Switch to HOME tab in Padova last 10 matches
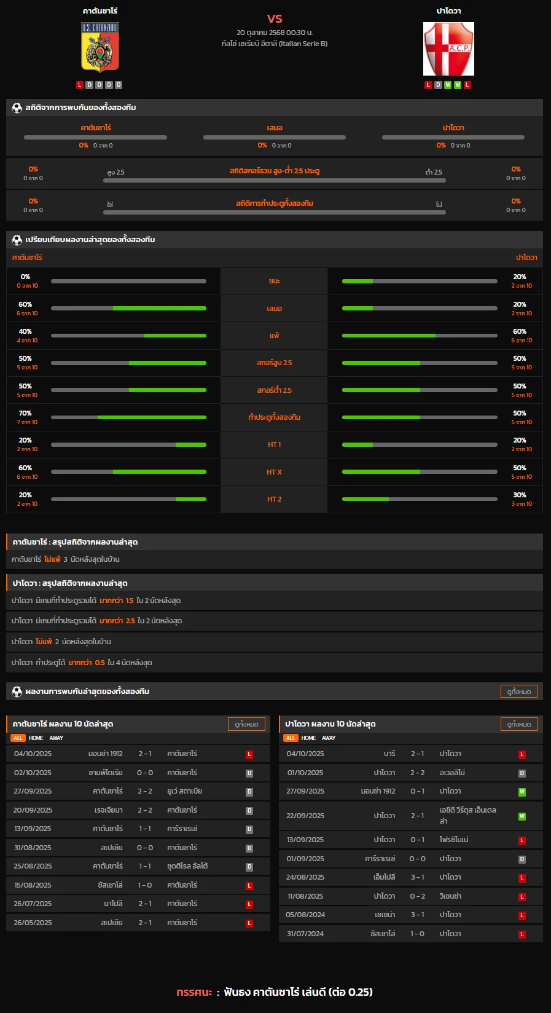 click(308, 738)
